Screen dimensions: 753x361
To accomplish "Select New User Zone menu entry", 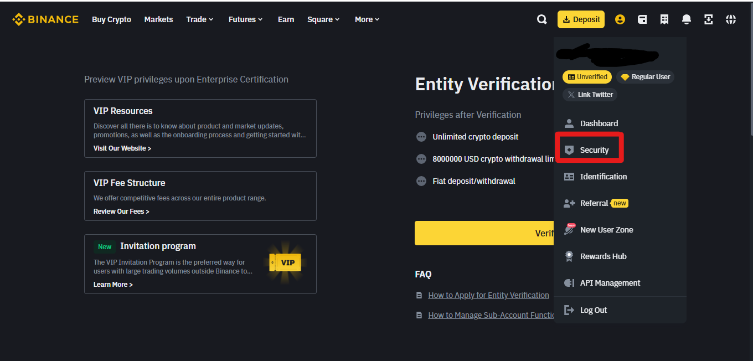I will point(620,230).
